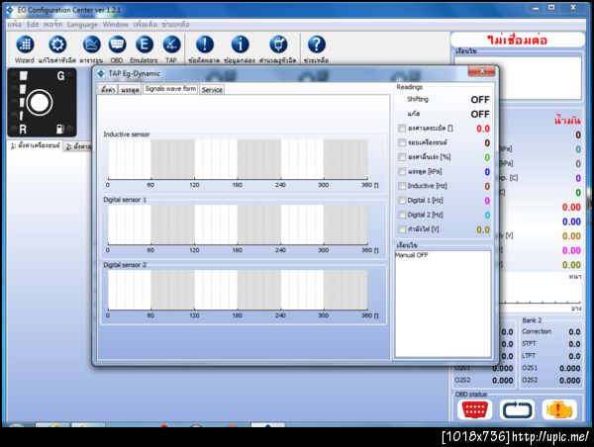Click the Digital sensor 2 waveform chart
This screenshot has width=594, height=447.
point(238,290)
